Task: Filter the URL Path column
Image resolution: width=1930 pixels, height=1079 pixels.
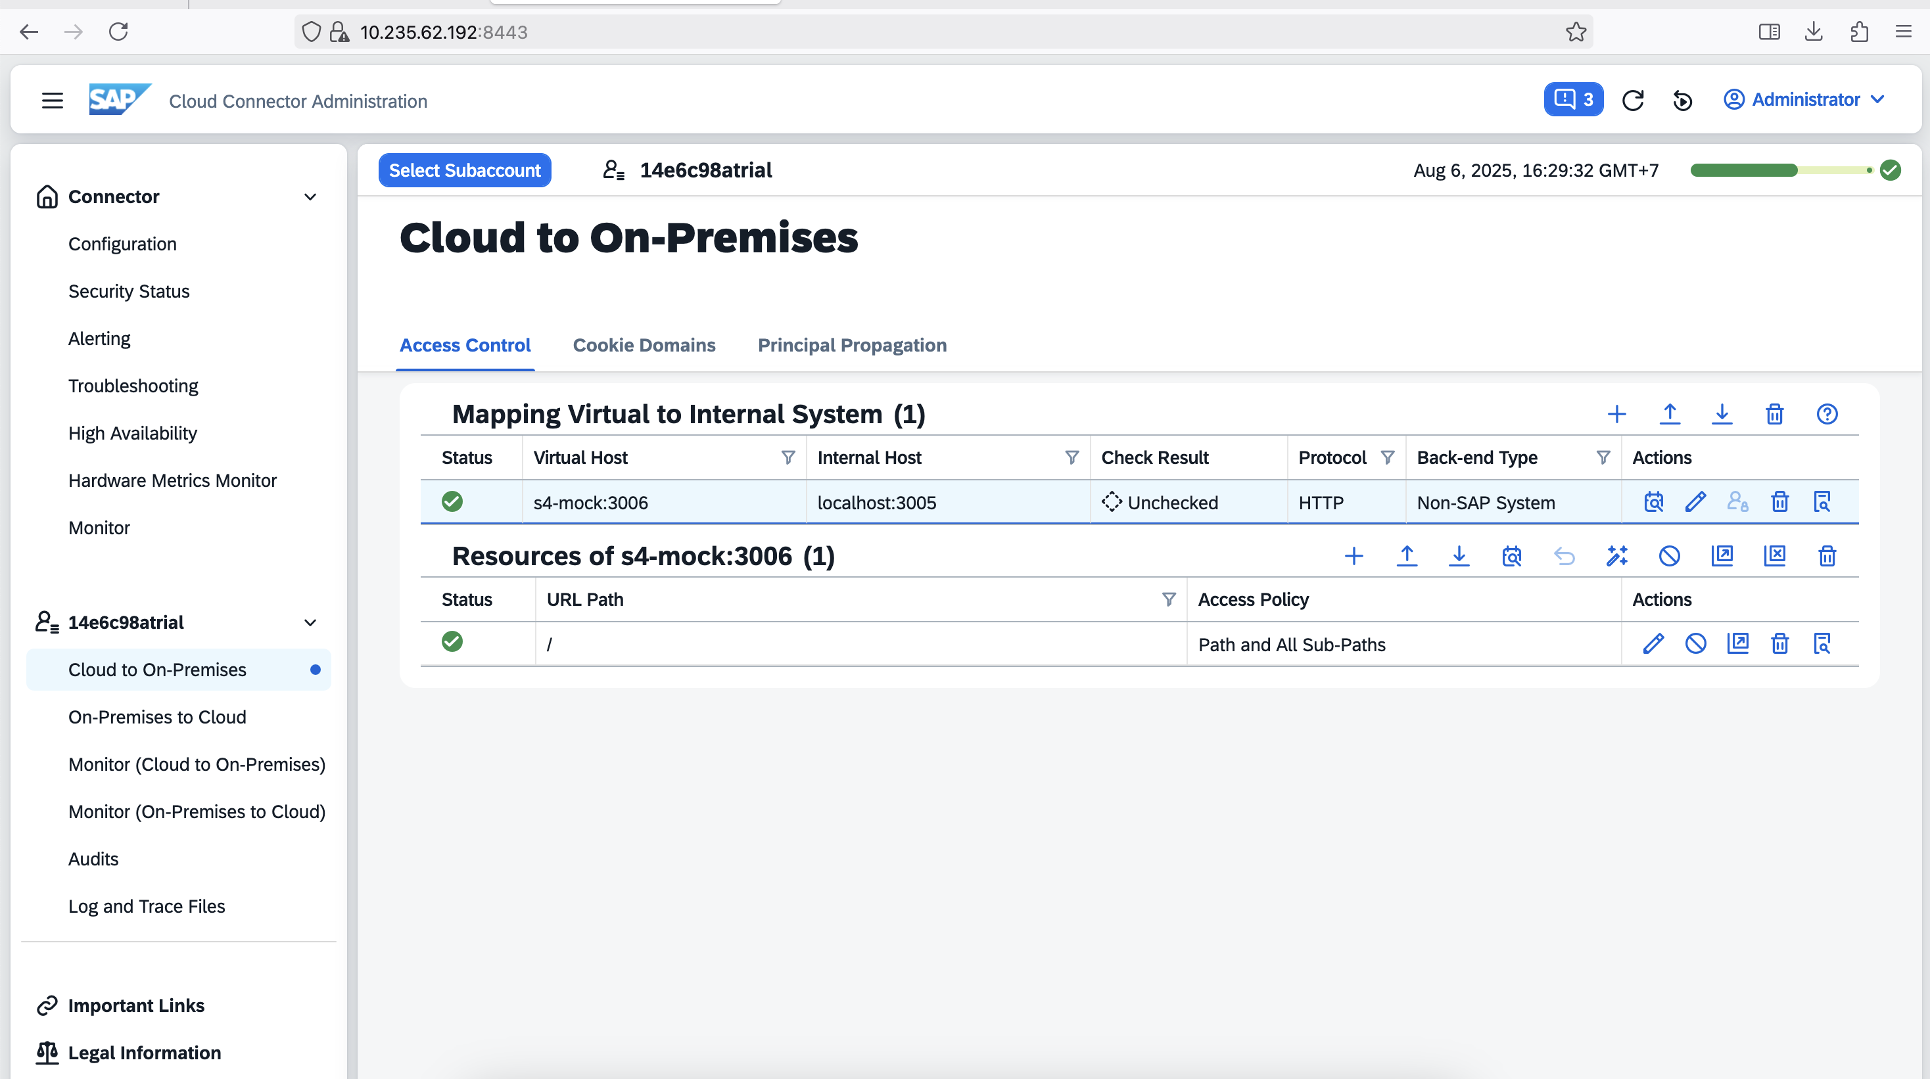Action: pos(1169,600)
